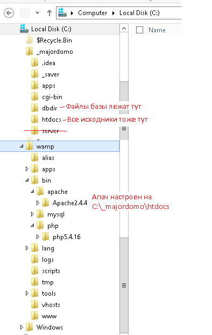Expand the Apache2.4.4 folder
The image size is (212, 335).
coord(38,203)
